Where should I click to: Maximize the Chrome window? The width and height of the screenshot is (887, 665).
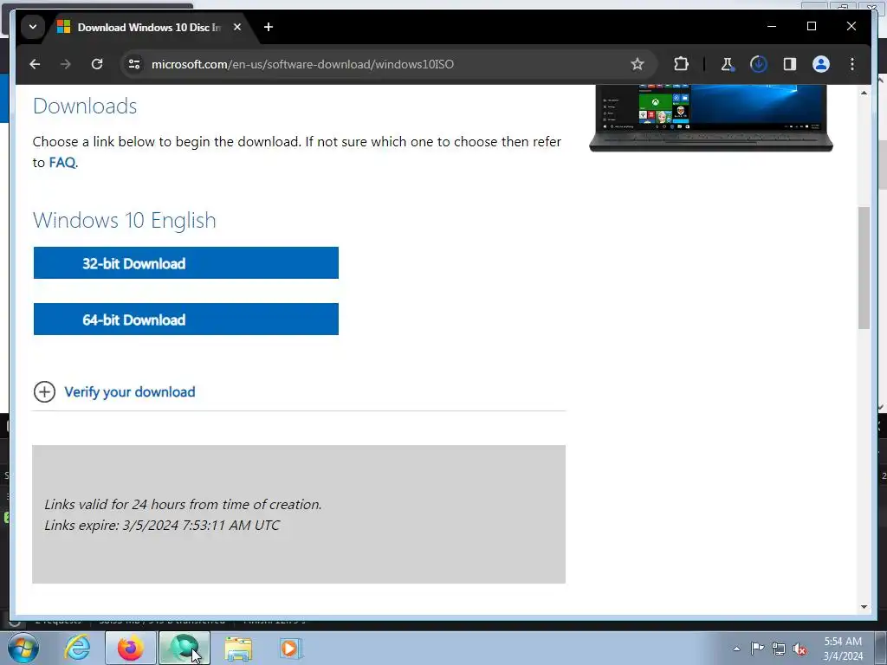tap(811, 27)
